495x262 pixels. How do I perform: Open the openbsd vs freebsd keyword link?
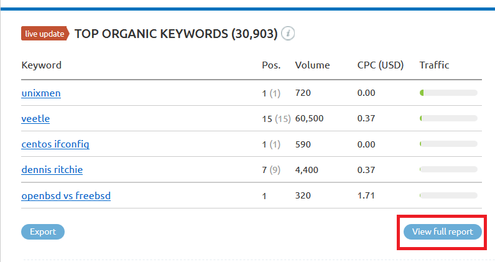point(66,195)
